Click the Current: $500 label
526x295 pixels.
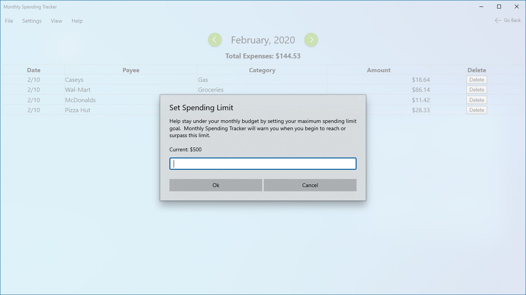coord(186,149)
